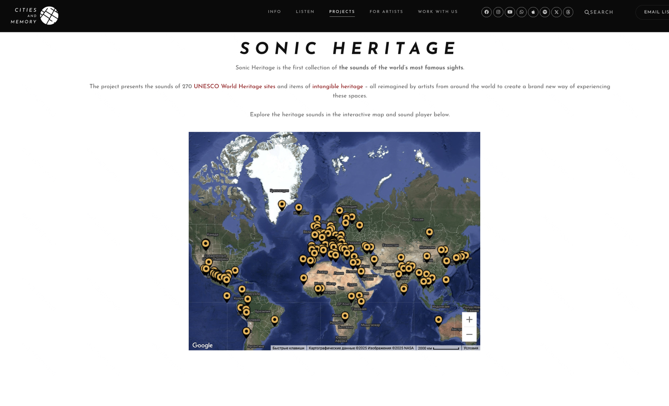The width and height of the screenshot is (669, 406).
Task: Open the WORK WITH US menu
Action: point(438,12)
